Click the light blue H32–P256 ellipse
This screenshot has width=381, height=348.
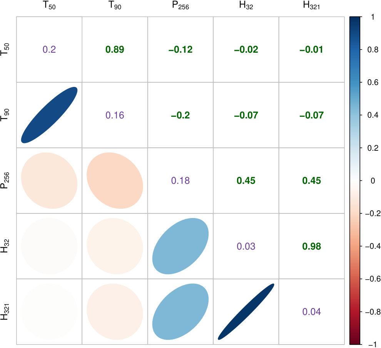[x=180, y=246]
